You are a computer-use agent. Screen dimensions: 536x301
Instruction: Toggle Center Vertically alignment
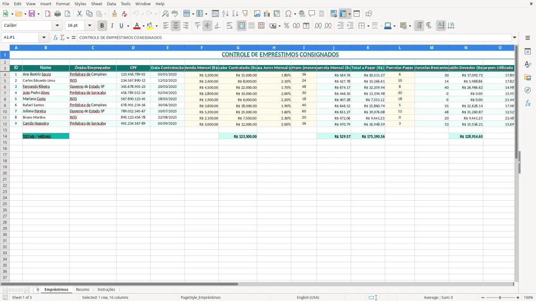click(207, 26)
